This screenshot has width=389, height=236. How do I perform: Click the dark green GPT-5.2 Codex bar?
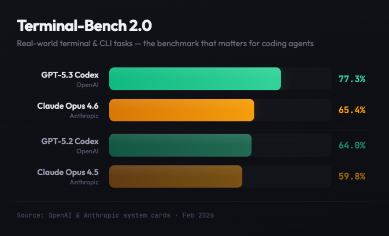point(180,145)
